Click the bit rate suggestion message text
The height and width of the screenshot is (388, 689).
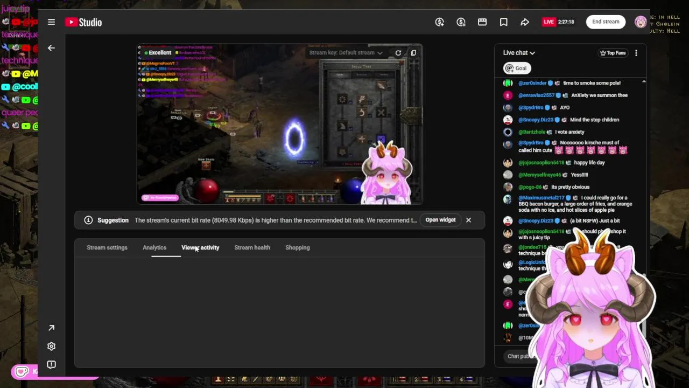(x=276, y=220)
